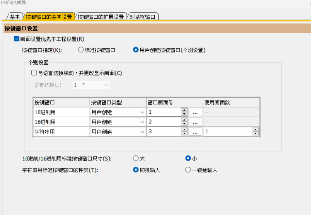Expand 字符串用 key window type dropdown
The image size is (311, 215).
pos(142,132)
